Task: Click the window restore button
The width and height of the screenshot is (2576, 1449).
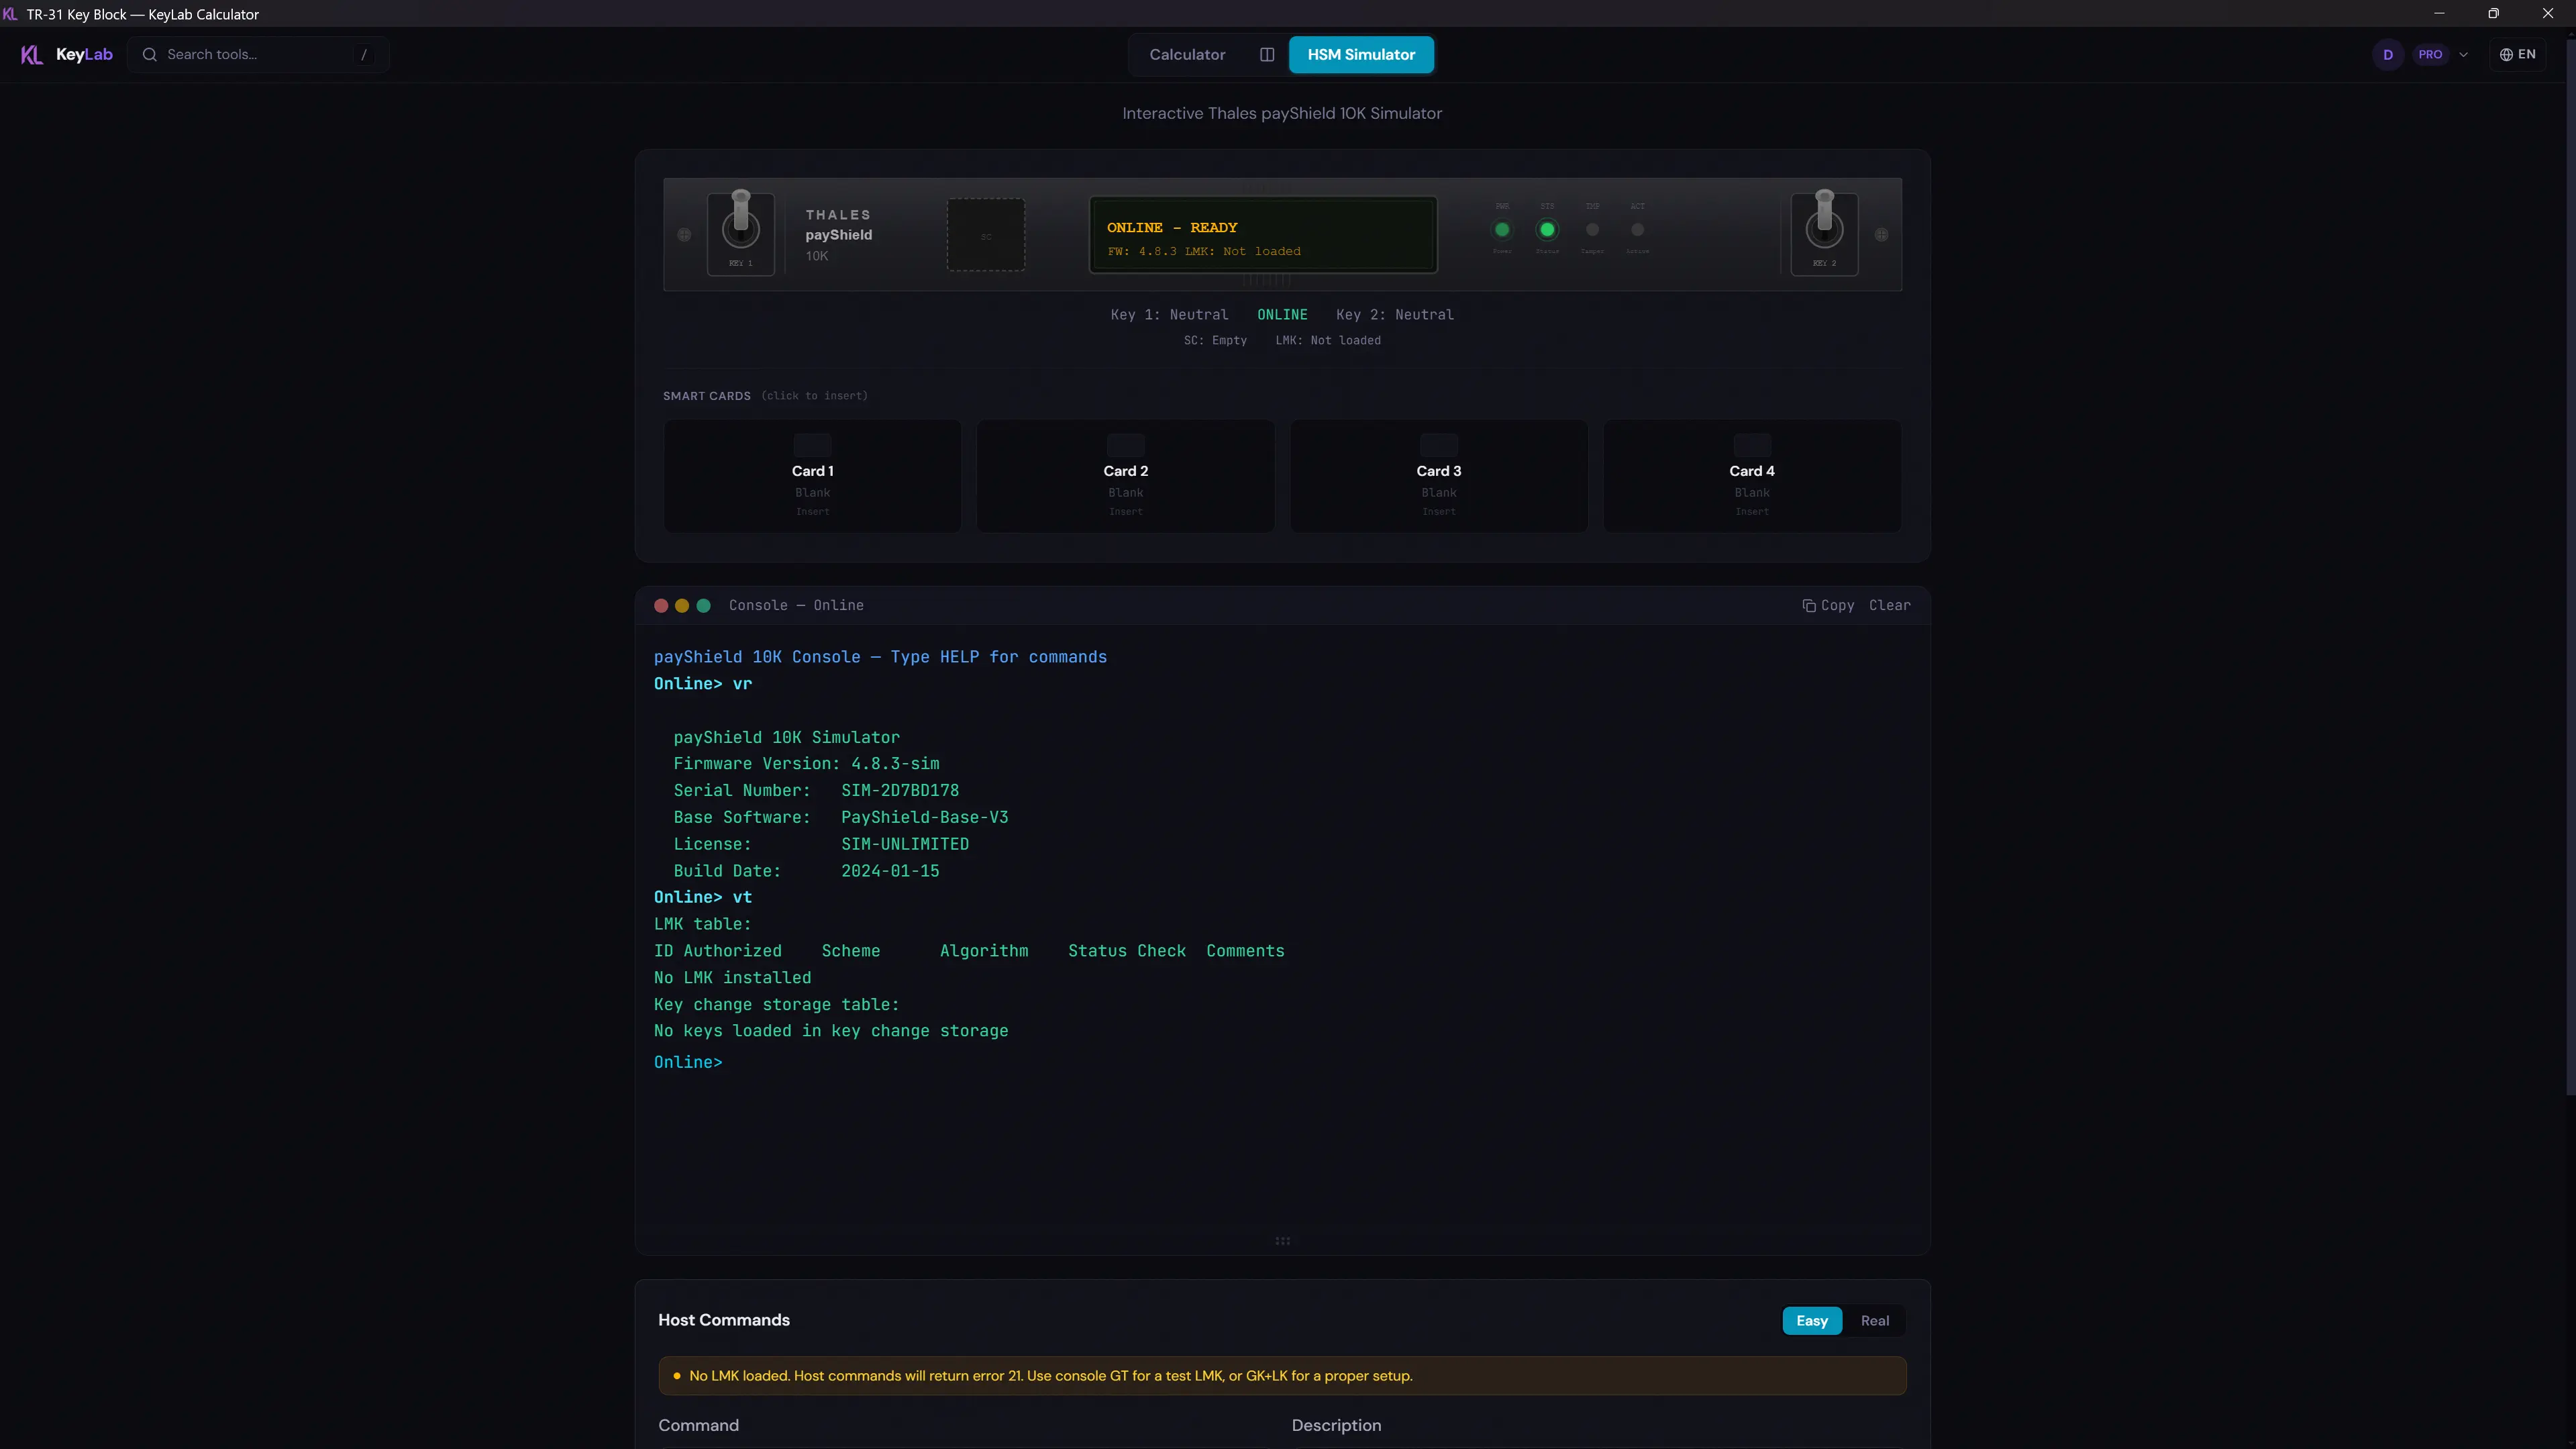Action: (2493, 13)
